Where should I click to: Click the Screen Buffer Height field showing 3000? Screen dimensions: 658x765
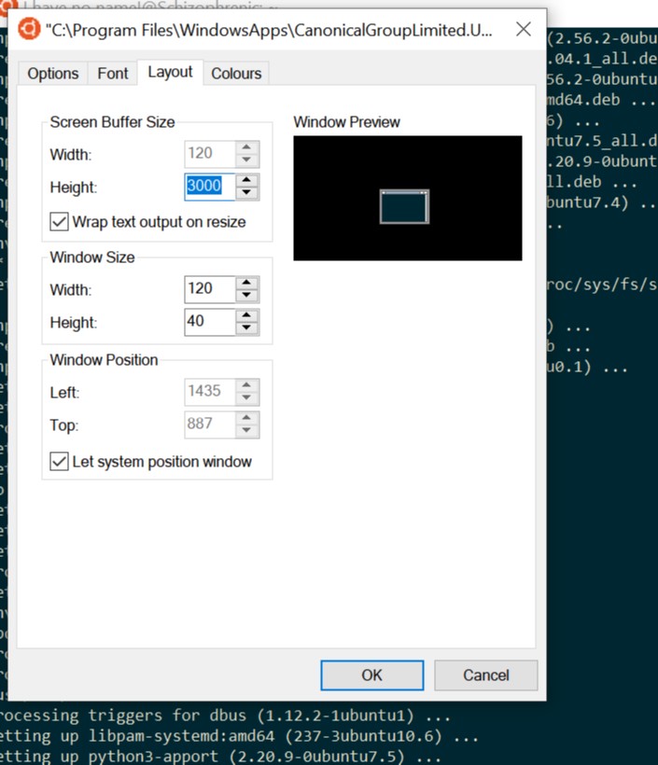coord(210,187)
